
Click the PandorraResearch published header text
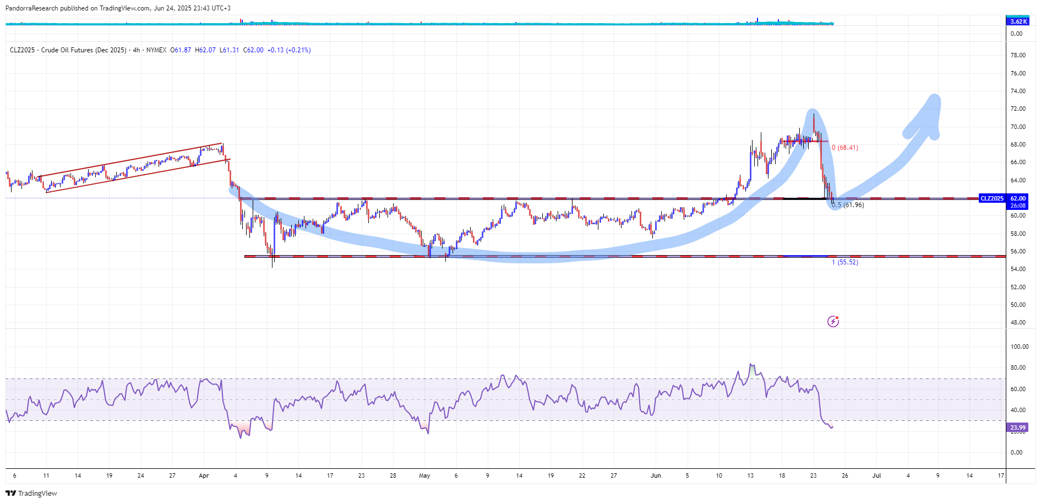coord(118,8)
